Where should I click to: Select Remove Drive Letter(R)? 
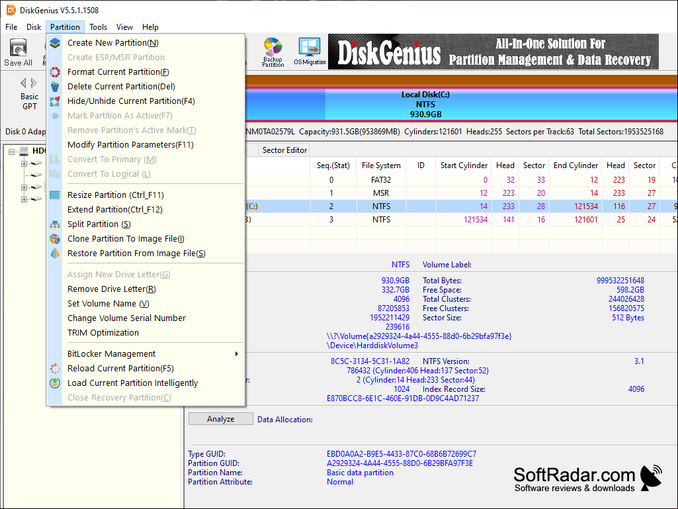click(x=146, y=289)
